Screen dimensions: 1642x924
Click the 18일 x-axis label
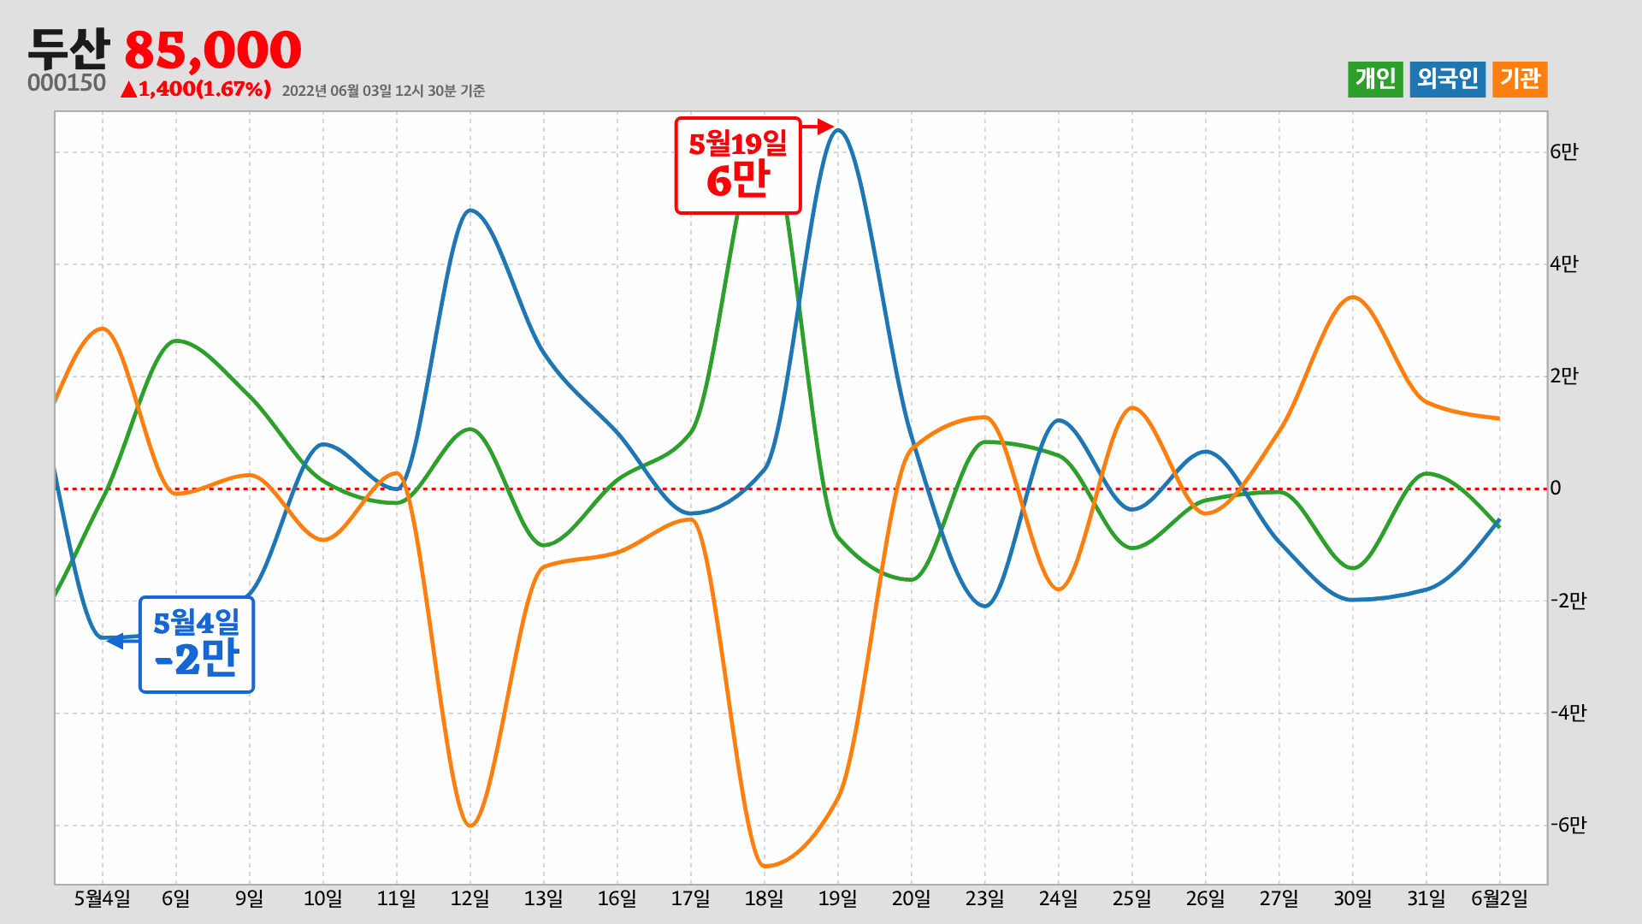765,898
